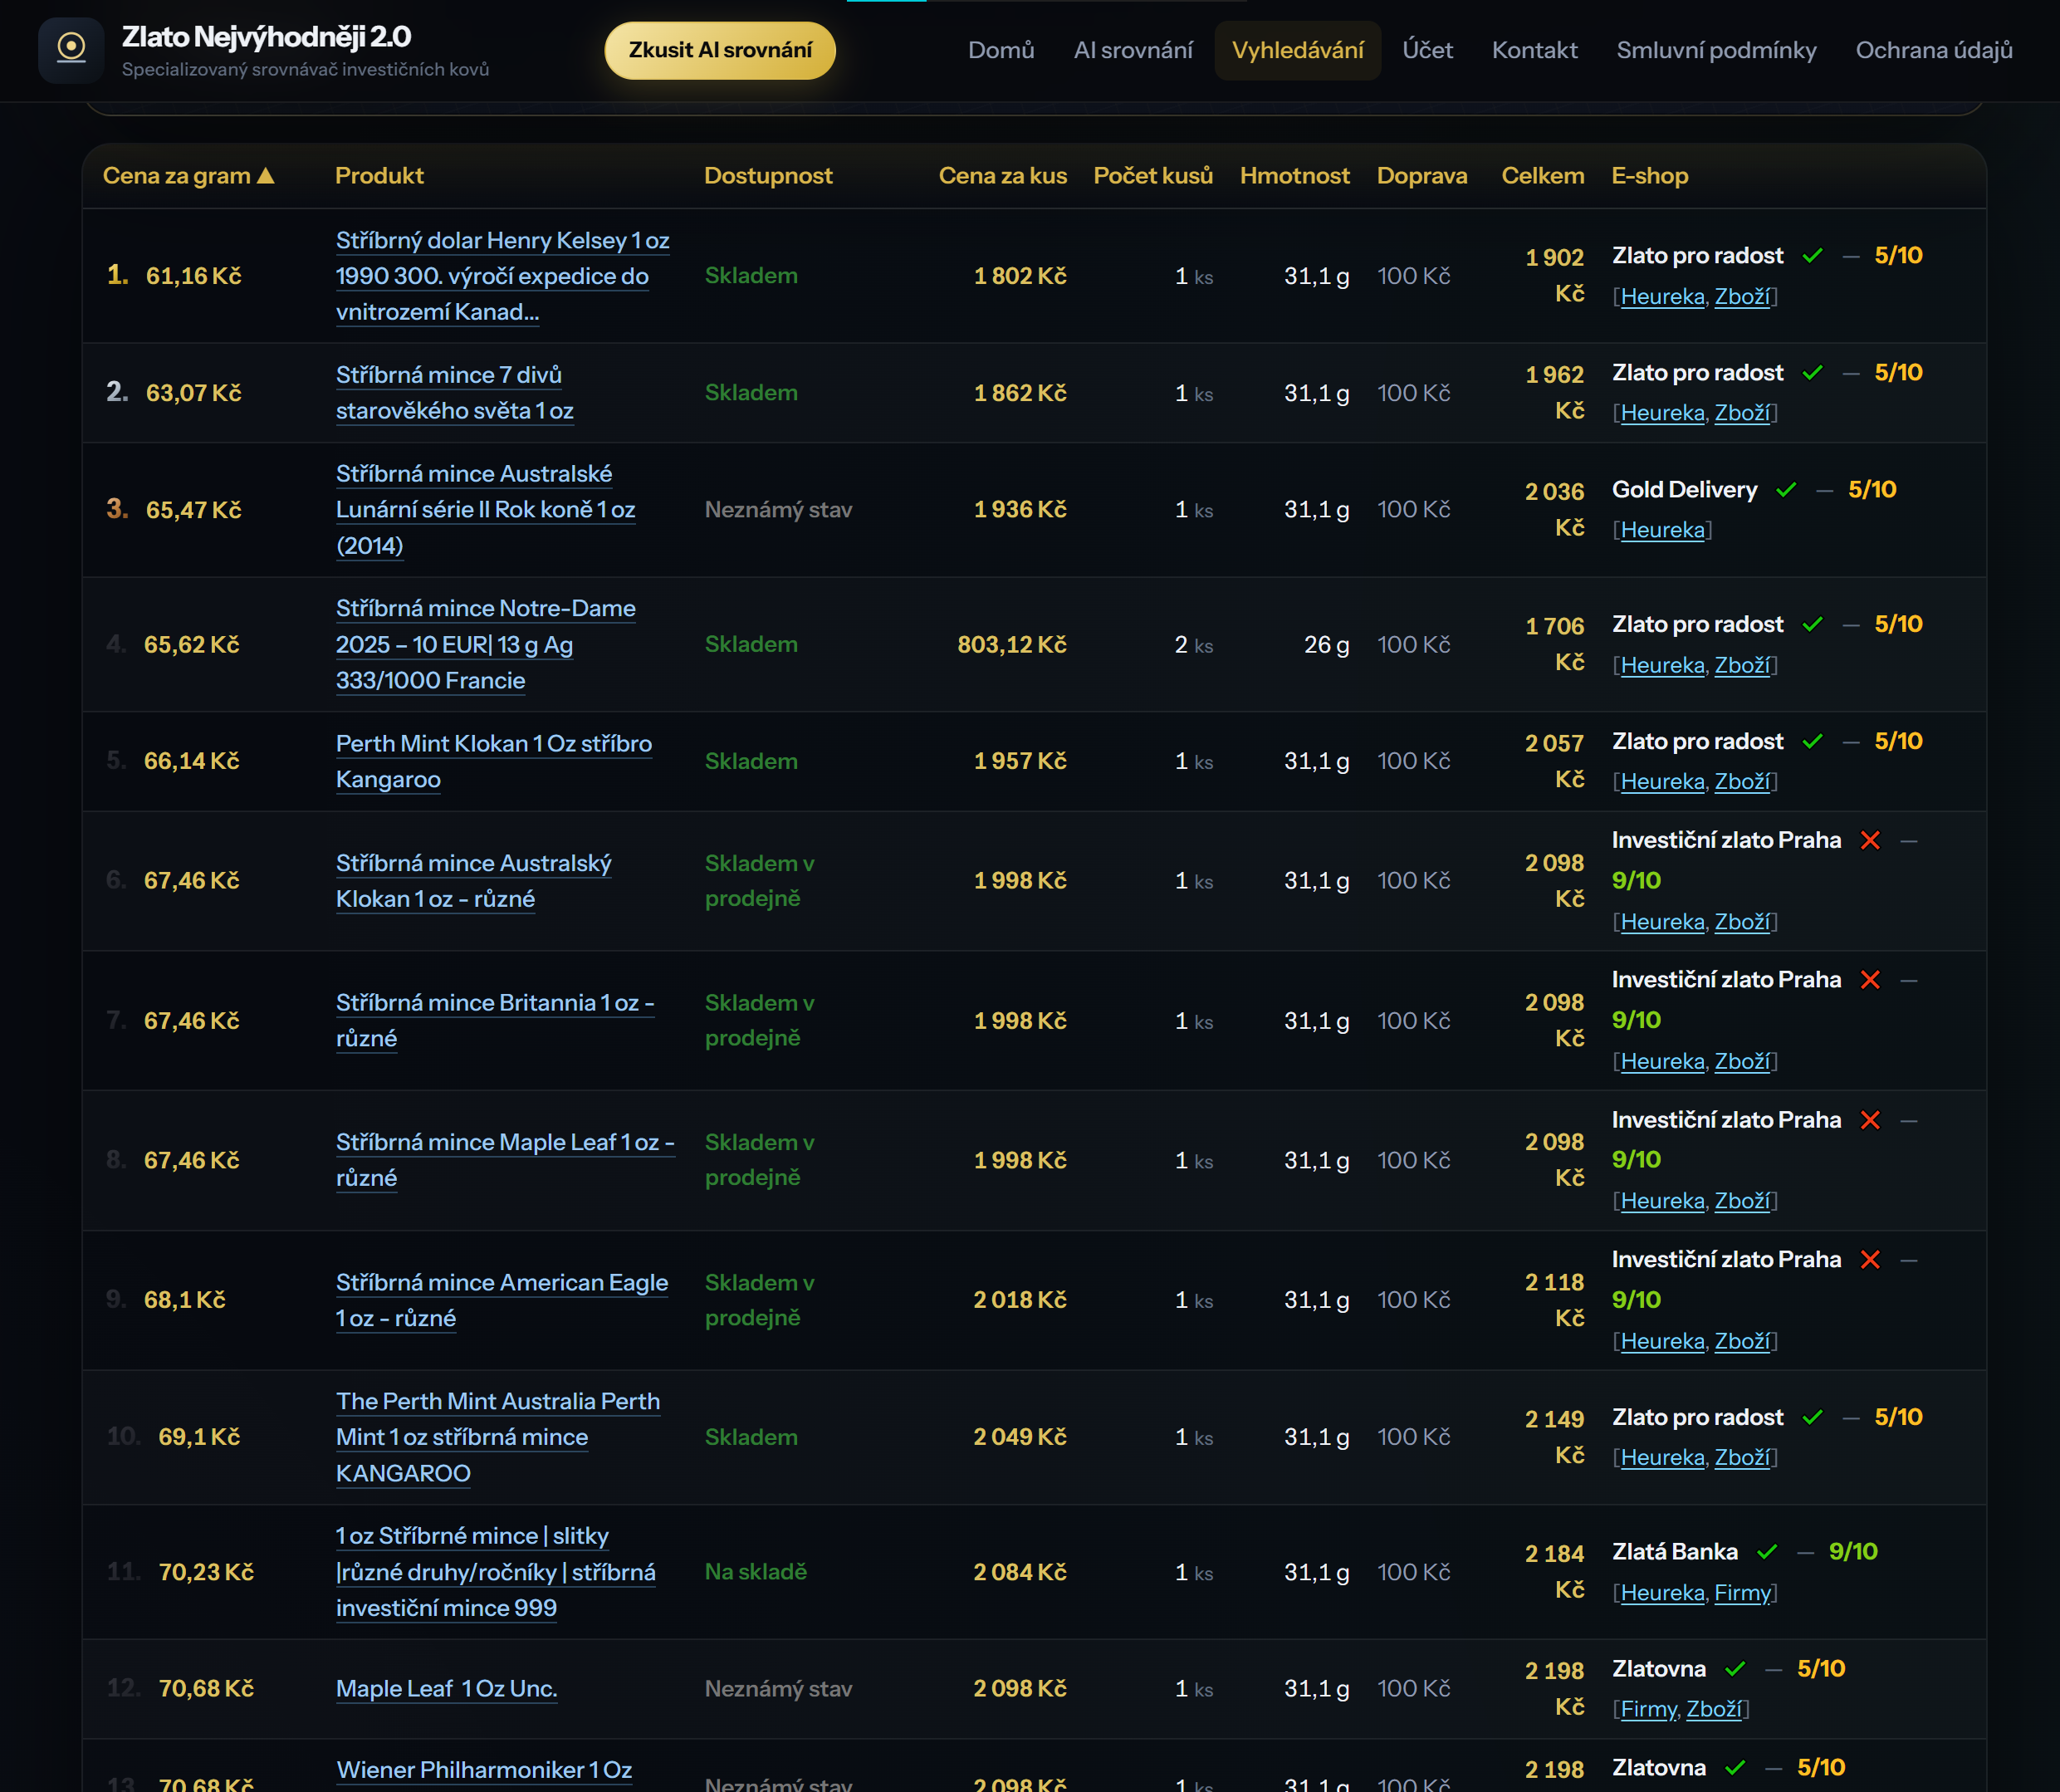The width and height of the screenshot is (2060, 1792).
Task: Click the green checkmark beside Zlatá Banka
Action: [1767, 1552]
